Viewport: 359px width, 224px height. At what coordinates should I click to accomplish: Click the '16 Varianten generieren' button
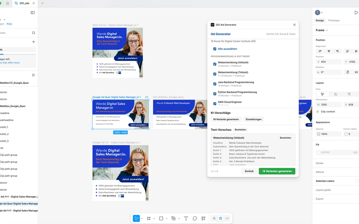(x=277, y=171)
